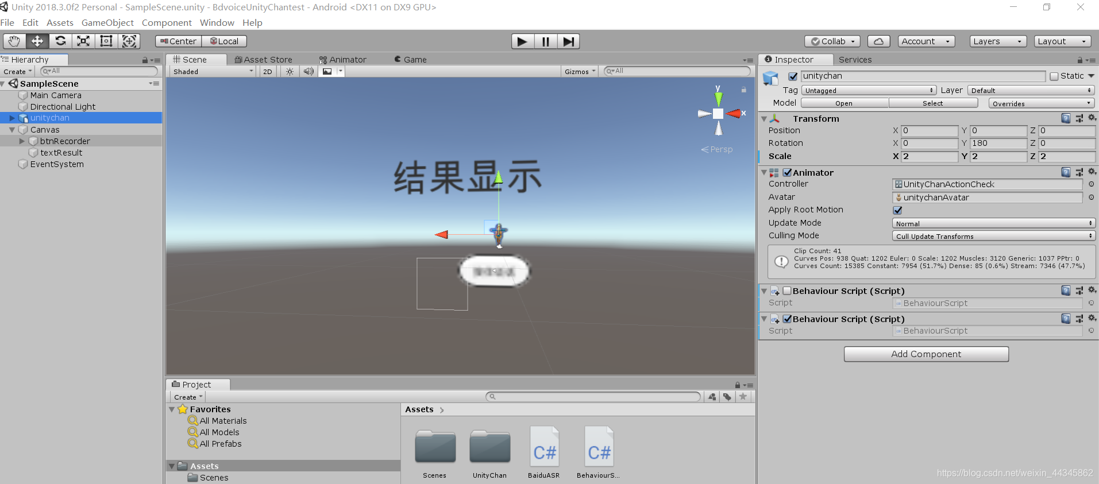Start Play mode
1099x484 pixels.
pos(523,41)
